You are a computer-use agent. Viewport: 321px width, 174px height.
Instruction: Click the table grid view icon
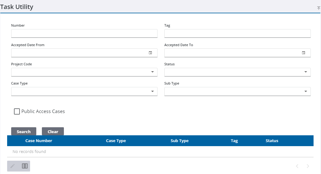(x=25, y=166)
